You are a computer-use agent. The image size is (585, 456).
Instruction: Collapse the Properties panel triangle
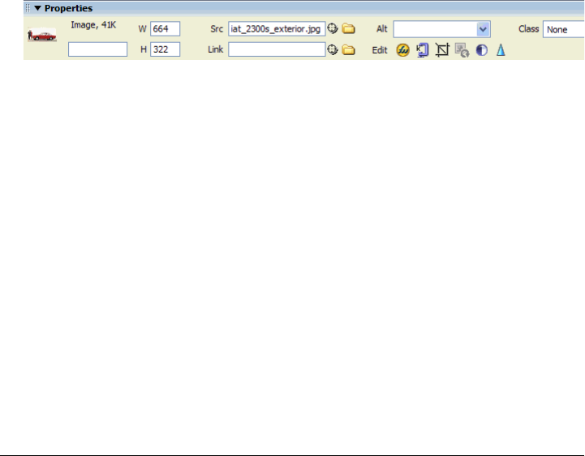37,8
